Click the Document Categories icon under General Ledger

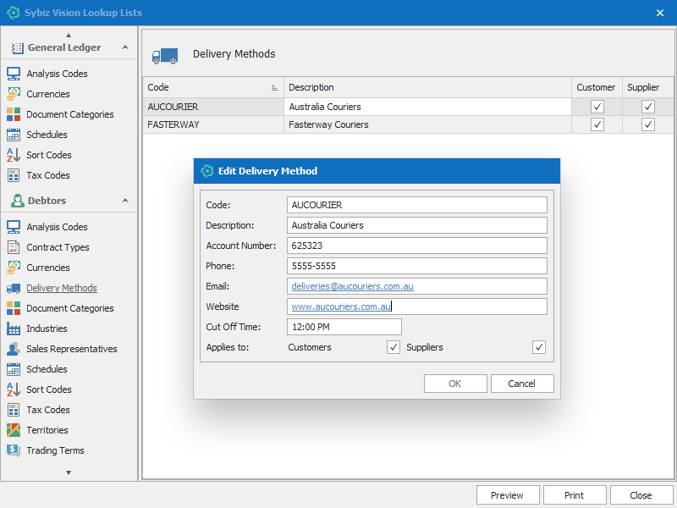(x=14, y=114)
